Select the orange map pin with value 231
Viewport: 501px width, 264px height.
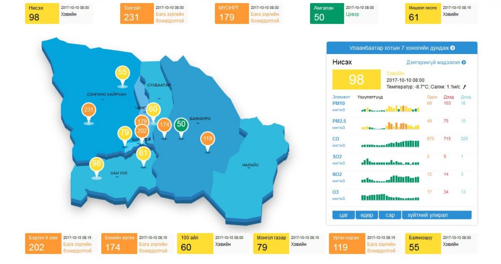[x=89, y=110]
